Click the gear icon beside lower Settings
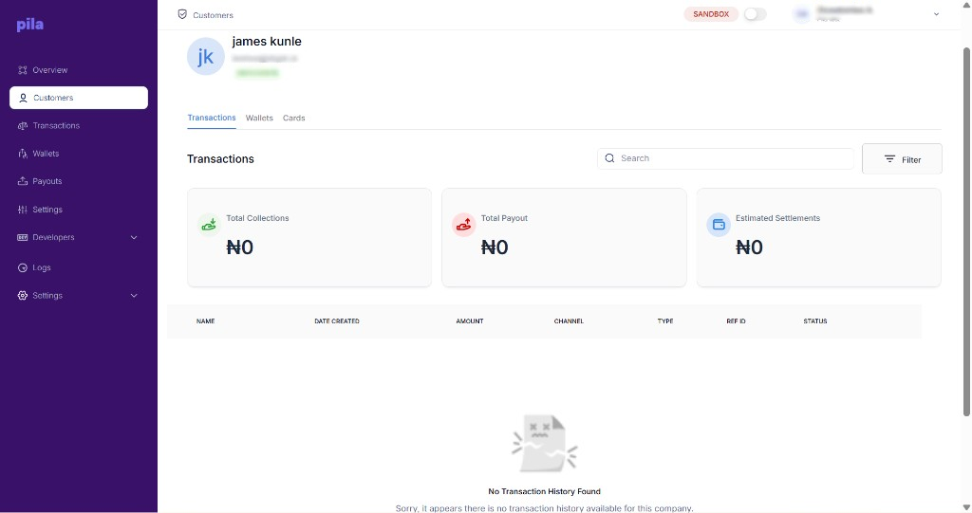This screenshot has height=513, width=972. tap(23, 296)
